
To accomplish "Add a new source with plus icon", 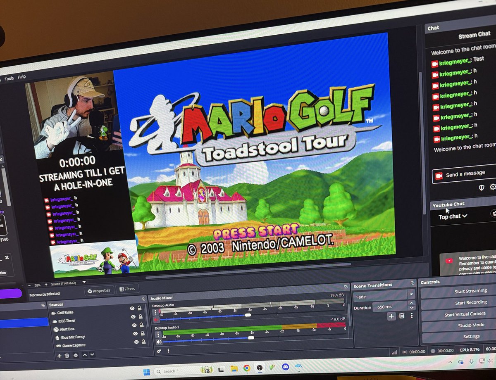I will pyautogui.click(x=59, y=356).
